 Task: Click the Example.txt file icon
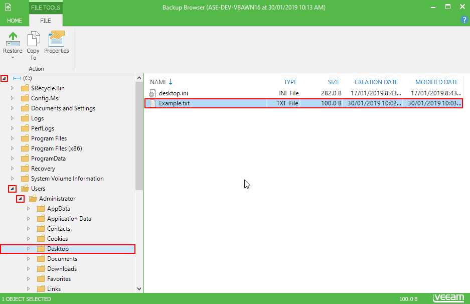153,103
